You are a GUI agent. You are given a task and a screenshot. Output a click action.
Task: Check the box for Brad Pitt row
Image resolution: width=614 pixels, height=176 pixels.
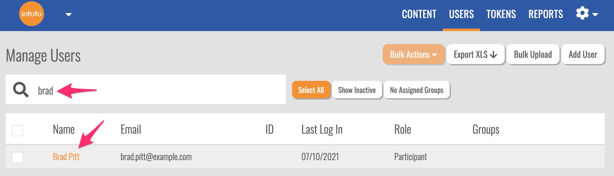(x=17, y=157)
